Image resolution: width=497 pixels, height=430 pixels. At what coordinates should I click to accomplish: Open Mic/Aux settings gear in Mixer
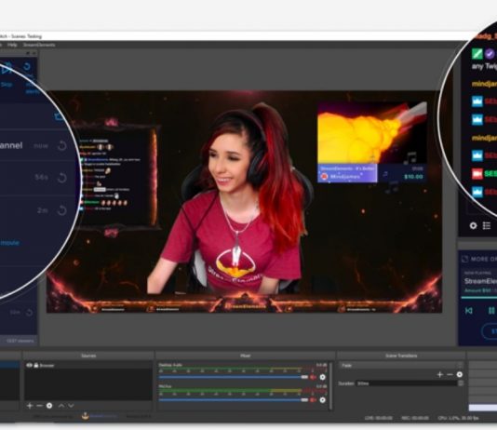(x=322, y=400)
